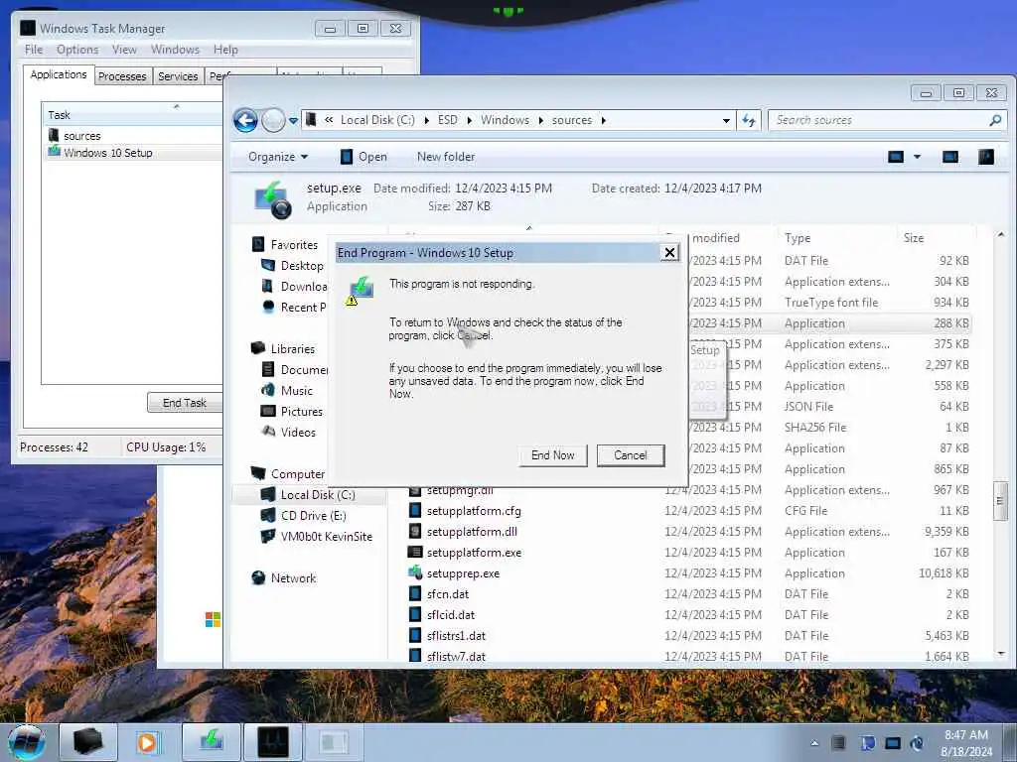Click the Task column header
This screenshot has width=1017, height=762.
click(x=132, y=115)
